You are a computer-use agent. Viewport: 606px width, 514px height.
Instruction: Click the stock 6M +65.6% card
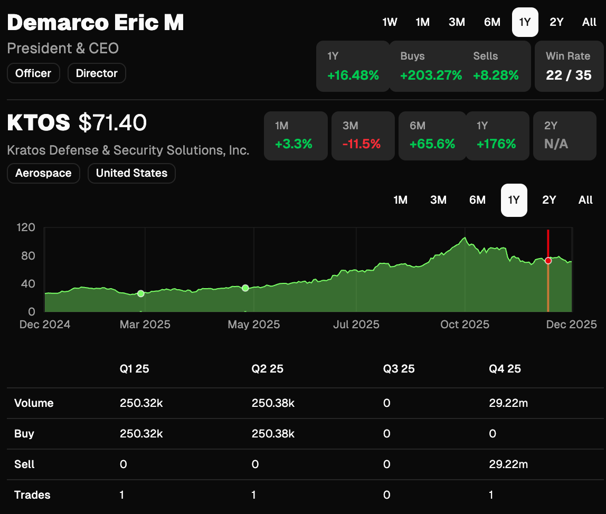pyautogui.click(x=432, y=136)
